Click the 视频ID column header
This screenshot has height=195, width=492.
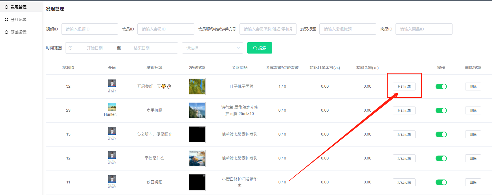tap(68, 68)
